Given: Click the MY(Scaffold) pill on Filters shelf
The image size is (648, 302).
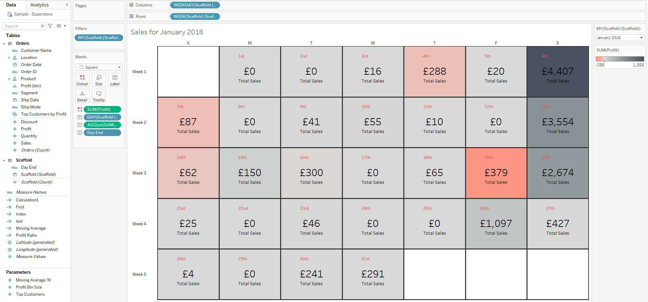Looking at the screenshot, I should coord(99,38).
